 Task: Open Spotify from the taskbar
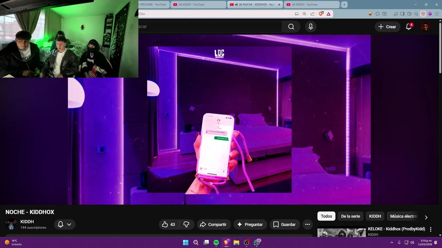(x=216, y=242)
